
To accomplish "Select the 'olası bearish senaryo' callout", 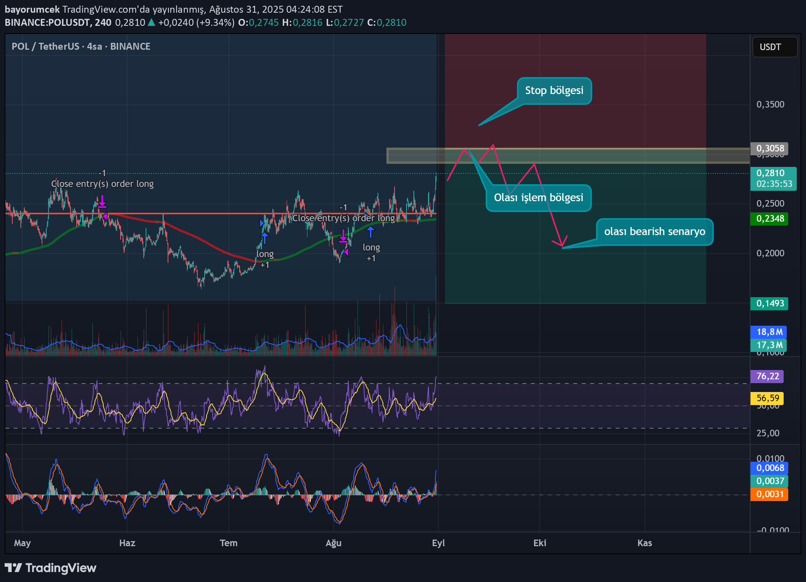I will click(x=655, y=232).
